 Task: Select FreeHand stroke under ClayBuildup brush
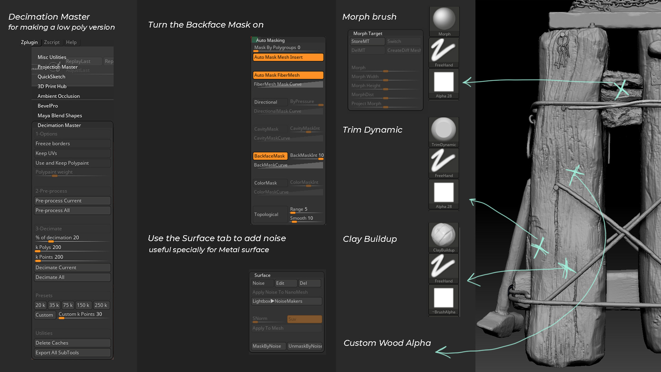[443, 267]
